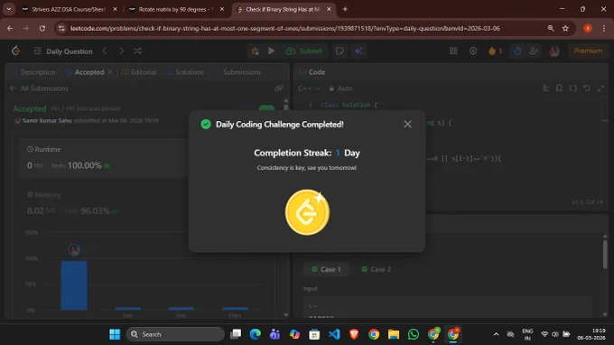This screenshot has width=614, height=345.
Task: Open the layout grid icon
Action: 453,51
